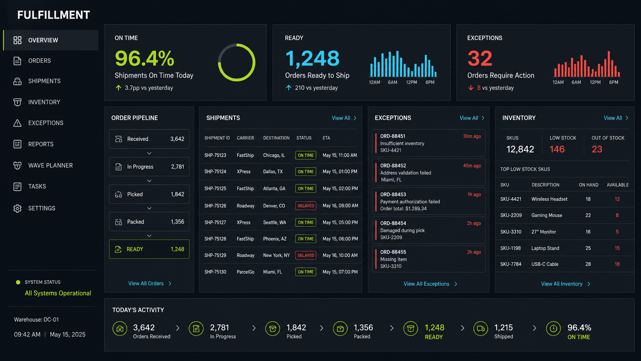This screenshot has height=361, width=641.
Task: Click the arrow after 1,356 Packed in activity
Action: click(391, 328)
